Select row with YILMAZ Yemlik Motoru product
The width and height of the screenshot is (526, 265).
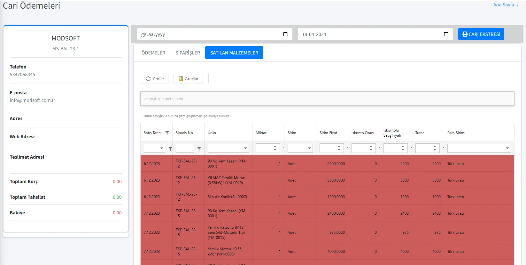click(x=327, y=180)
